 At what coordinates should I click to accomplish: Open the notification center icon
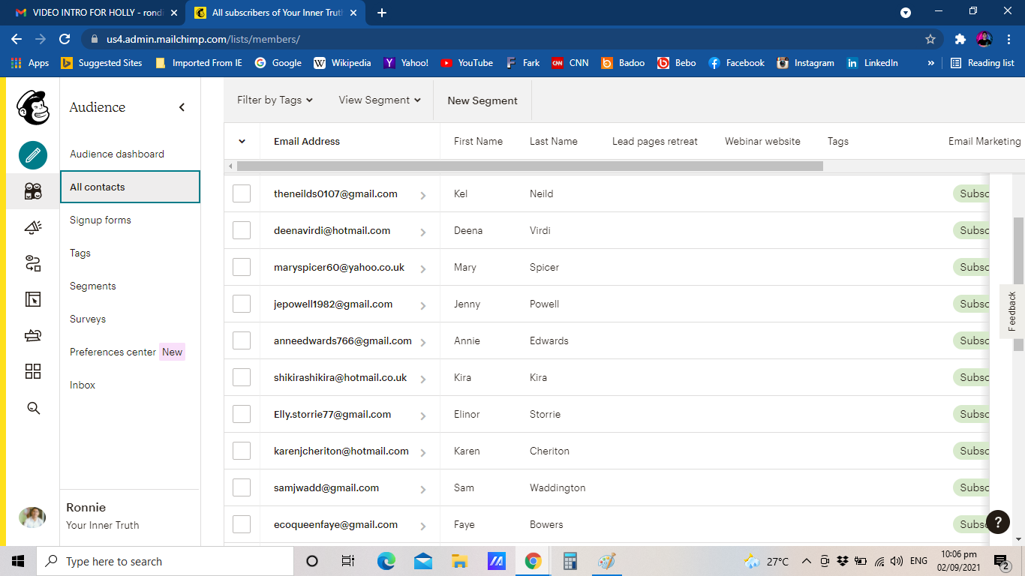click(x=1000, y=562)
